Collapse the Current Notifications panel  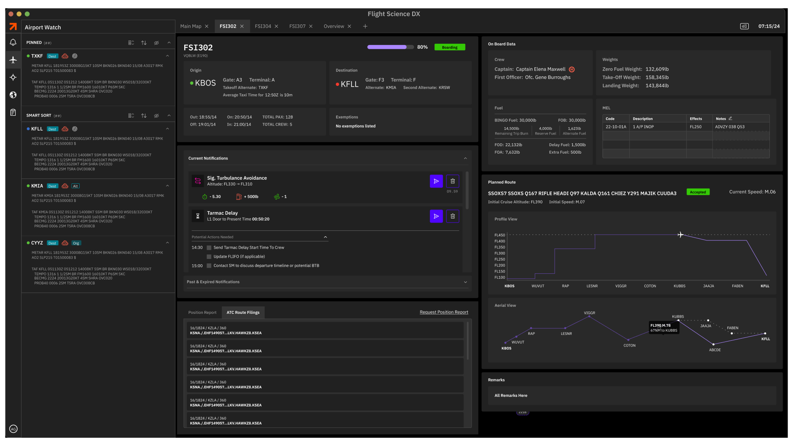tap(465, 158)
